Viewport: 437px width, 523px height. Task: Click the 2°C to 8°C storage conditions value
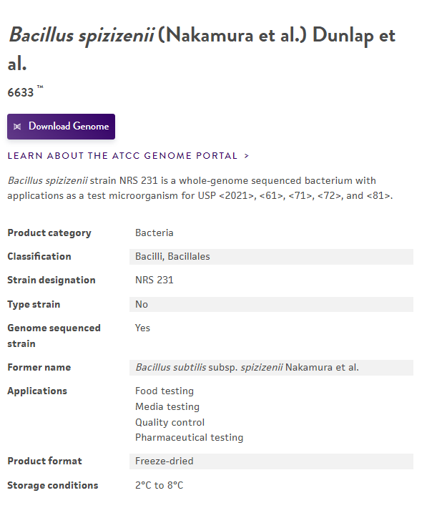(159, 485)
